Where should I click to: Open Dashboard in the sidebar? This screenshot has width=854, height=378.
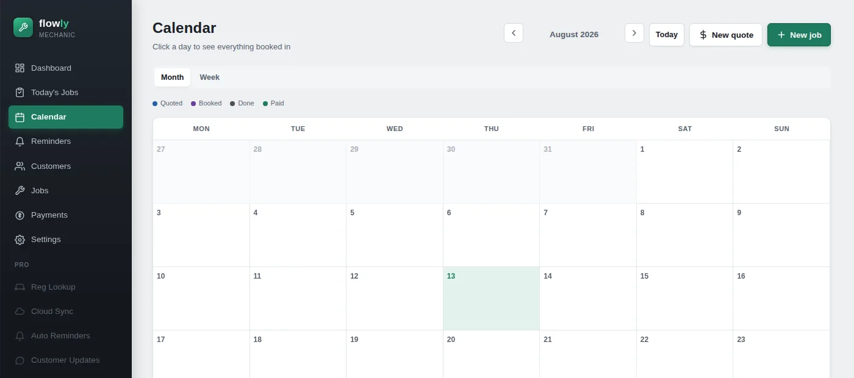point(66,68)
